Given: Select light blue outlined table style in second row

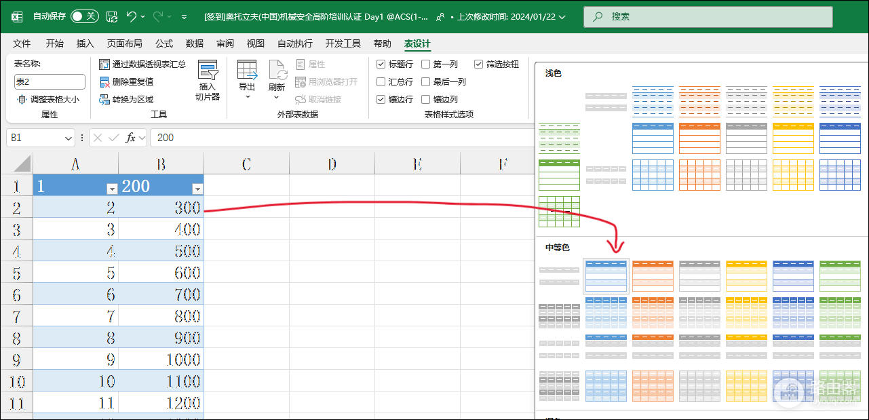Looking at the screenshot, I should pos(653,138).
